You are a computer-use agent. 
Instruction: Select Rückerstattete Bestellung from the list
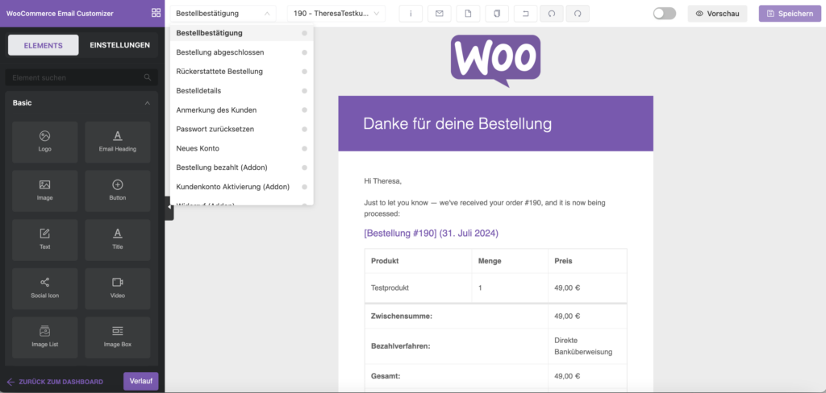[x=242, y=71]
